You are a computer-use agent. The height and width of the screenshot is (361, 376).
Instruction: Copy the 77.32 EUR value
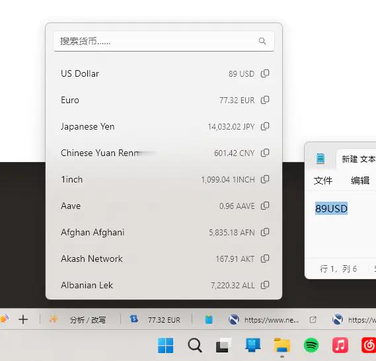click(265, 100)
